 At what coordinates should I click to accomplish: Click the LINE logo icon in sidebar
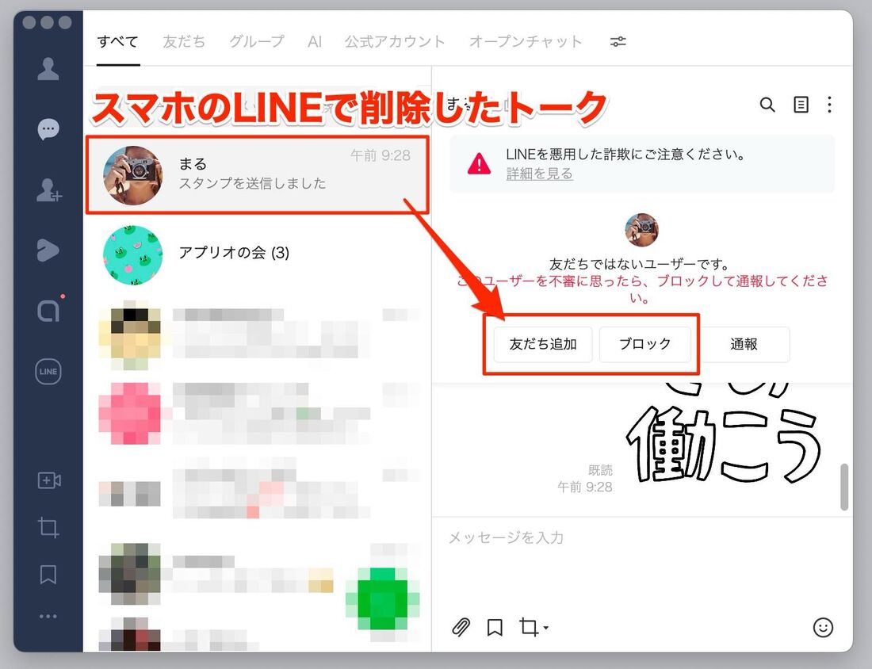[48, 371]
